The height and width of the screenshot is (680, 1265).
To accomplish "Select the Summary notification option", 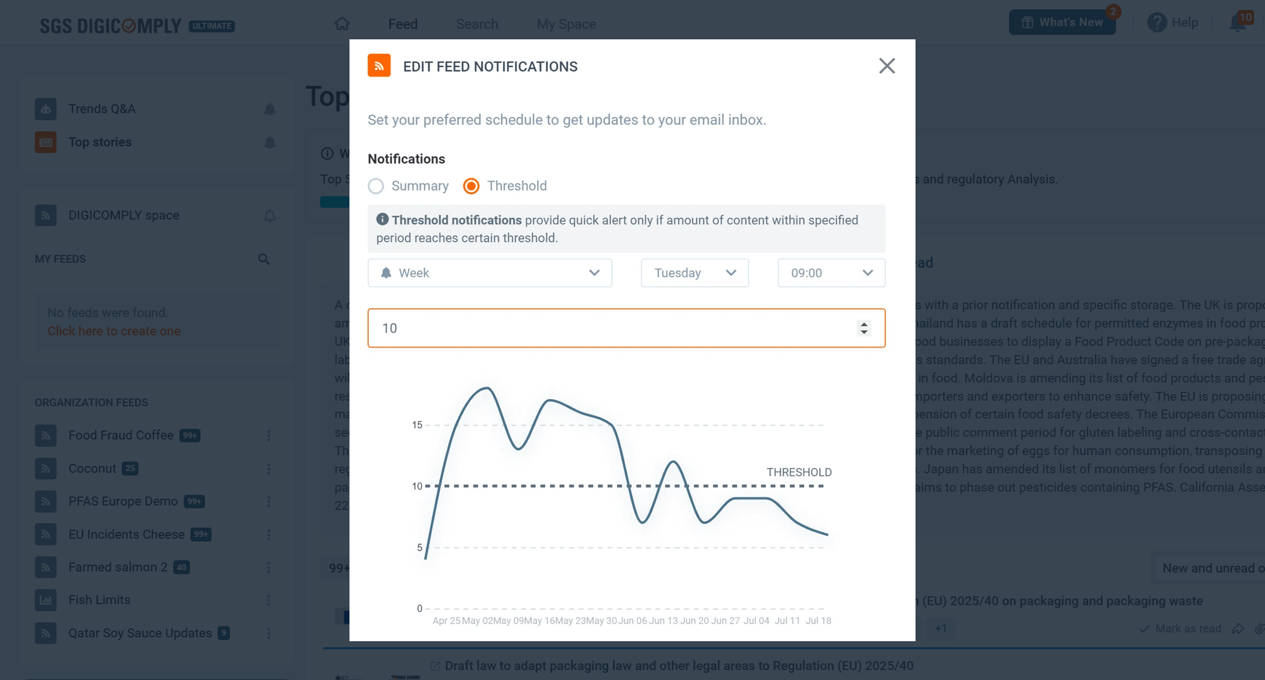I will (376, 186).
